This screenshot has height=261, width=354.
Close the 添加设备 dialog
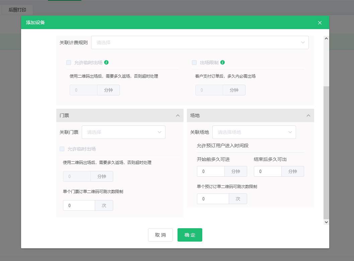coord(320,22)
